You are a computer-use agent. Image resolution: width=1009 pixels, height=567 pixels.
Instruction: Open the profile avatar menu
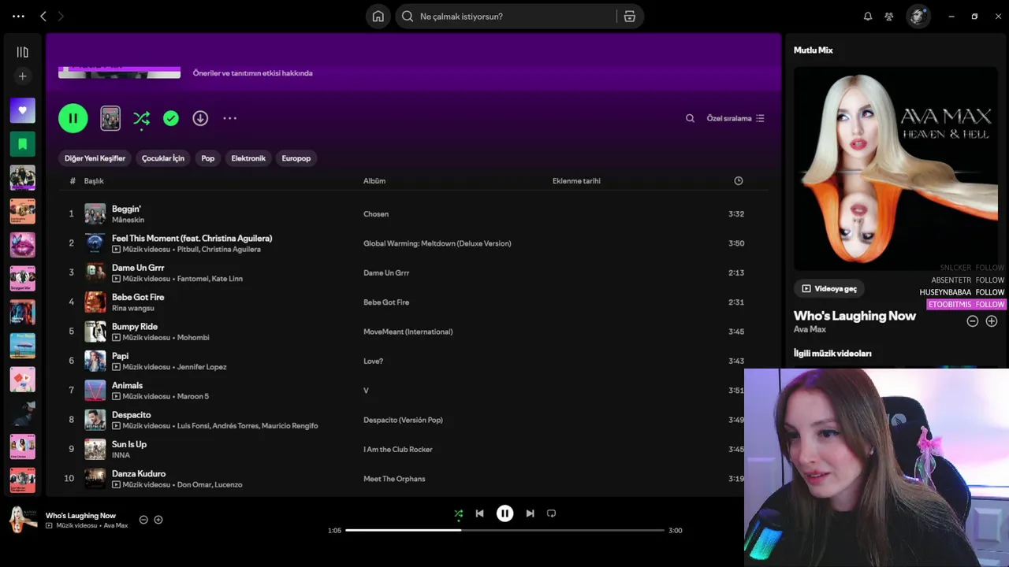point(918,17)
